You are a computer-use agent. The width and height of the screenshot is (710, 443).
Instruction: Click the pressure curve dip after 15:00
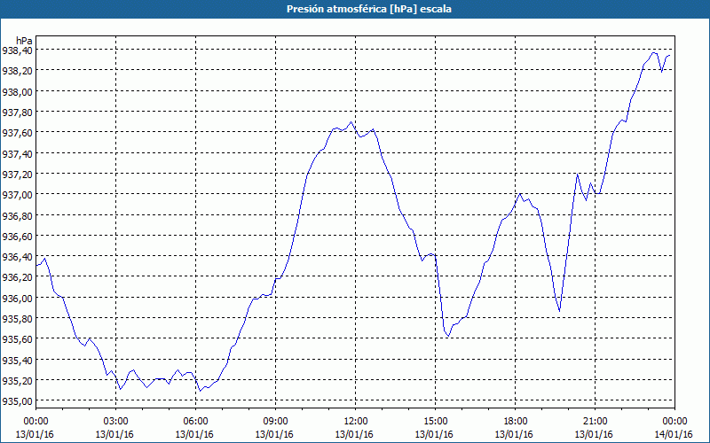(x=448, y=337)
